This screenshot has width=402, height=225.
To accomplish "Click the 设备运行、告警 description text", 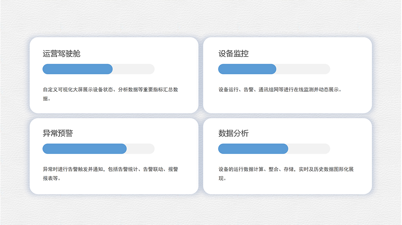I will click(280, 89).
